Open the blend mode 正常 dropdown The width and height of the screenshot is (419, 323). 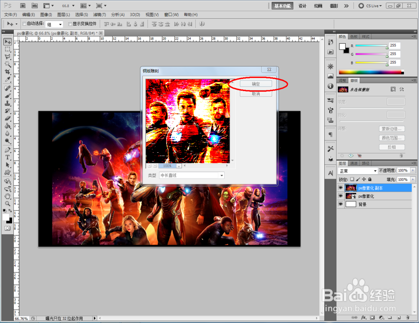coord(357,171)
